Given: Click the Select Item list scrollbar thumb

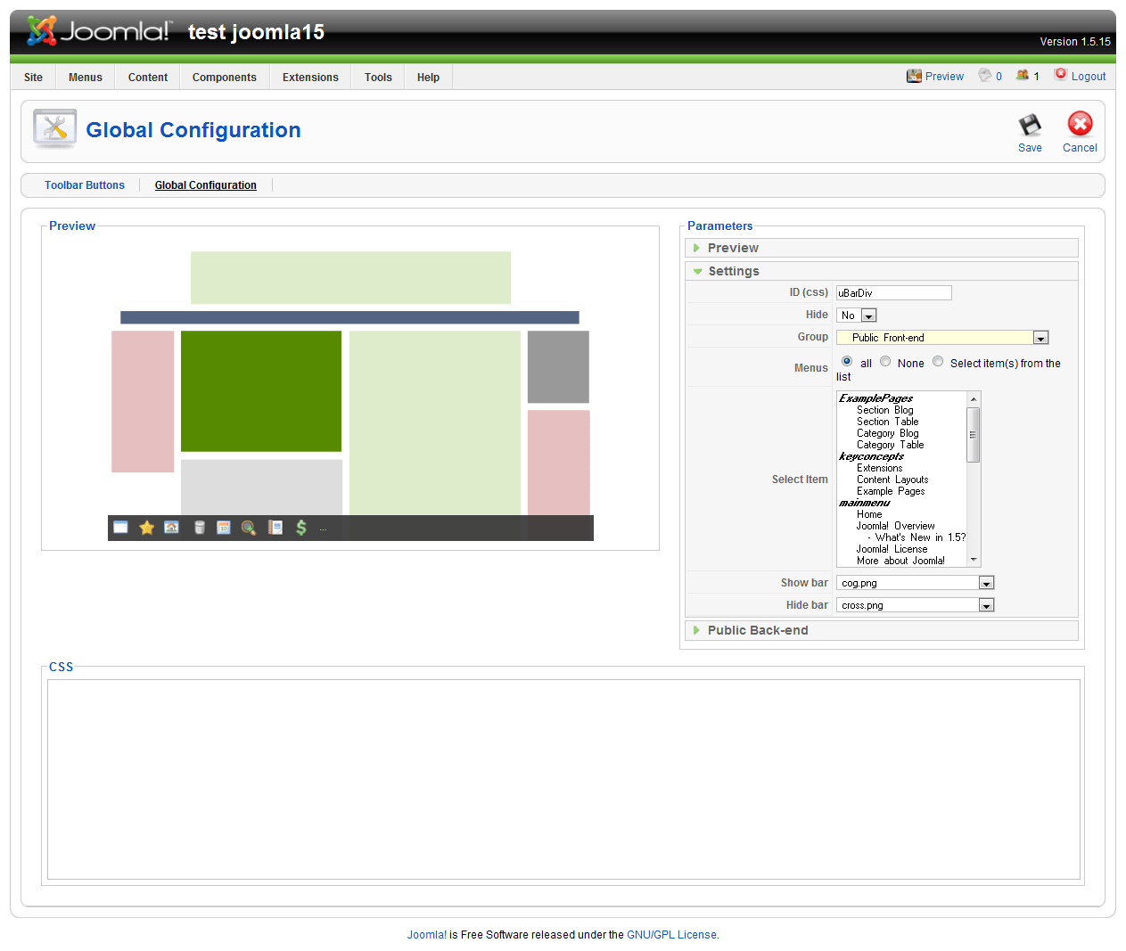Looking at the screenshot, I should pyautogui.click(x=974, y=435).
